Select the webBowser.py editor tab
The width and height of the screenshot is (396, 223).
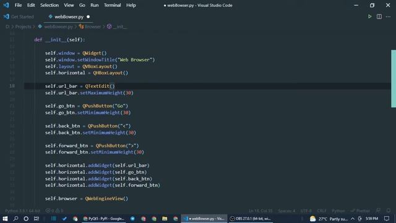click(69, 17)
